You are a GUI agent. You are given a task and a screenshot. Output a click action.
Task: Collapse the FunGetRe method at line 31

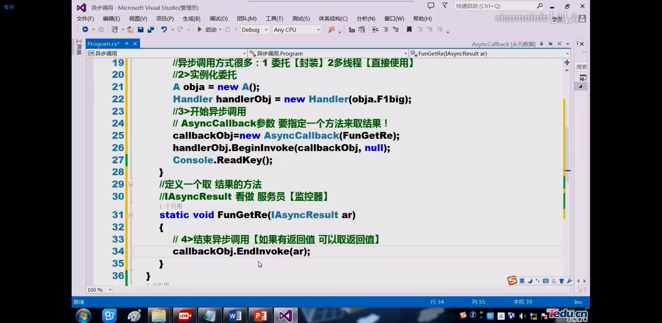point(131,215)
